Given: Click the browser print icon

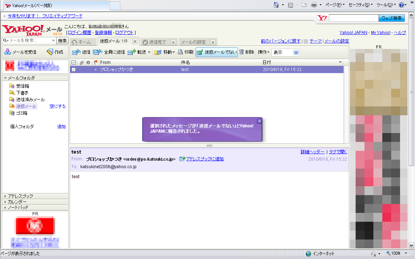Looking at the screenshot, I should point(314,5).
